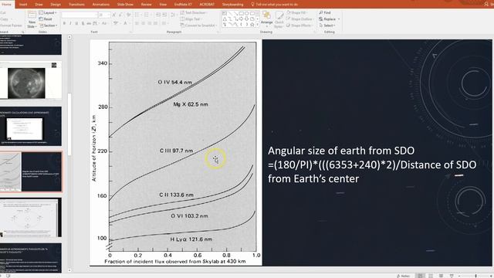
Task: Expand the shapes gallery More arrow
Action: [x=258, y=24]
